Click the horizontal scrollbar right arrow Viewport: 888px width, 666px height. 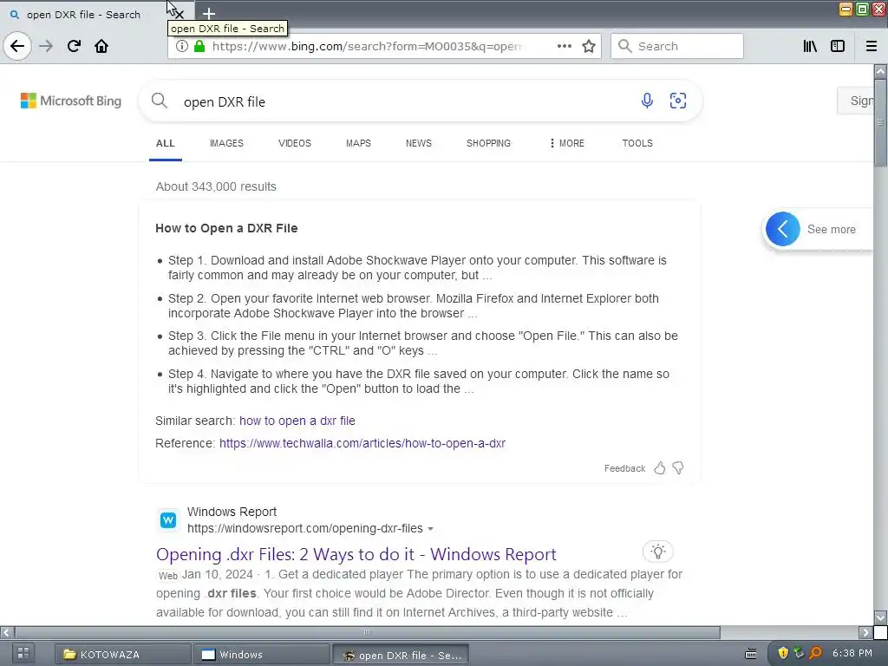865,632
